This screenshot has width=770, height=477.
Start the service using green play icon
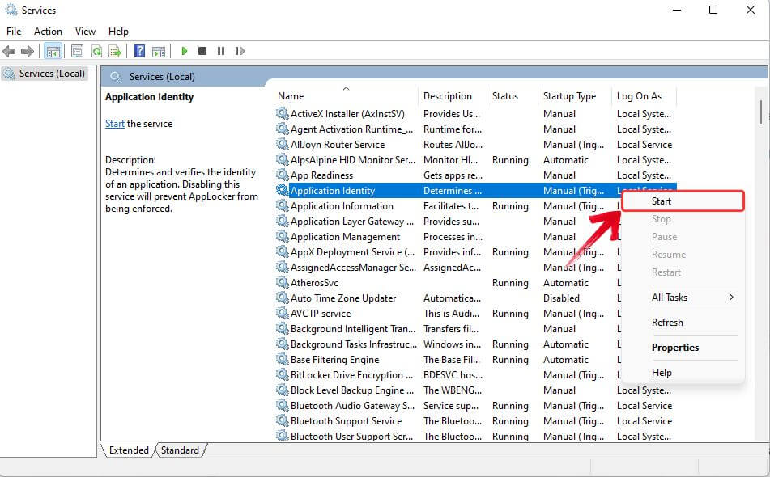(184, 51)
